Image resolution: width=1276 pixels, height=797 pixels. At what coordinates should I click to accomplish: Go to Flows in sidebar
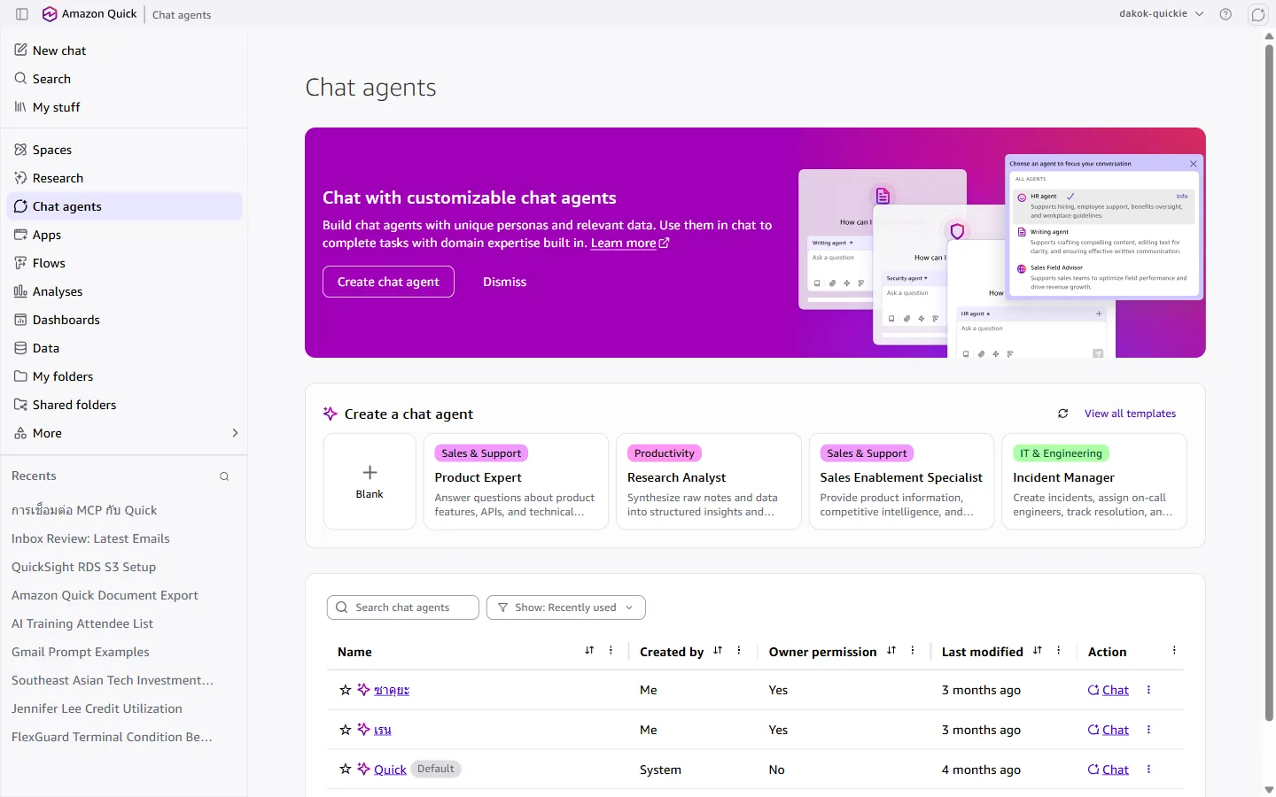tap(124, 263)
